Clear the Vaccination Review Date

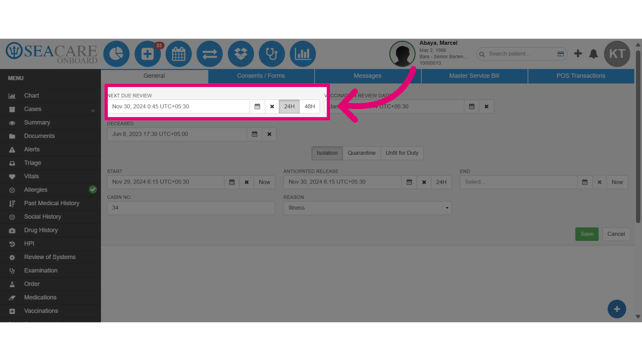point(487,107)
